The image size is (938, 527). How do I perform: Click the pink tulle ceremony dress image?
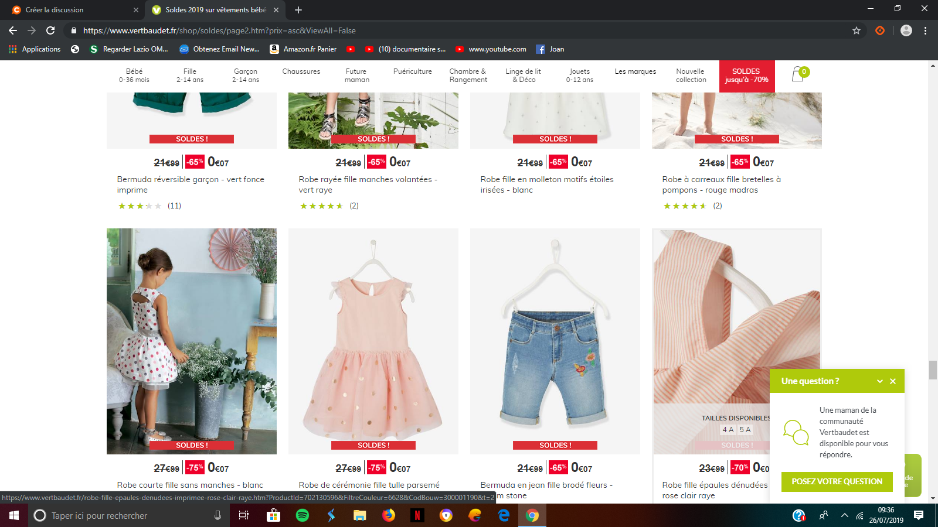coord(373,340)
